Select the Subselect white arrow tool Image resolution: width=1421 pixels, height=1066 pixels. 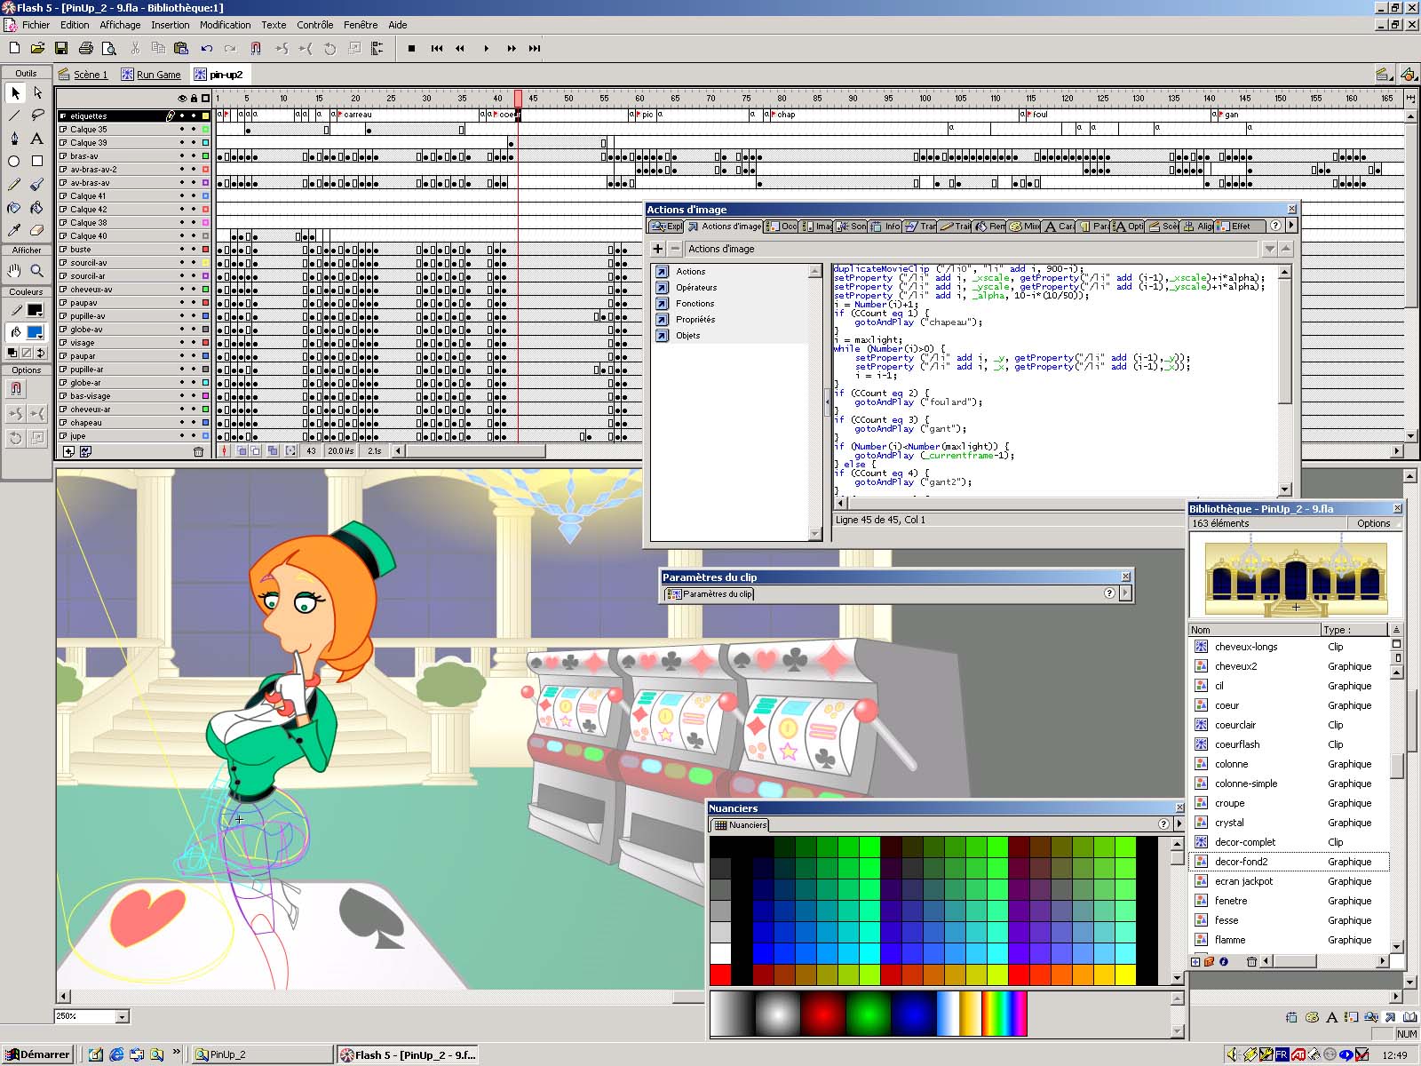[37, 92]
